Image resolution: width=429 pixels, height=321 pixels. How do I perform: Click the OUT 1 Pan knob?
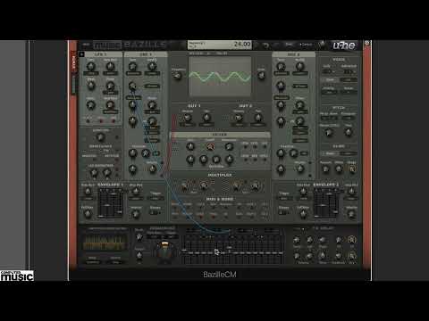pyautogui.click(x=206, y=118)
